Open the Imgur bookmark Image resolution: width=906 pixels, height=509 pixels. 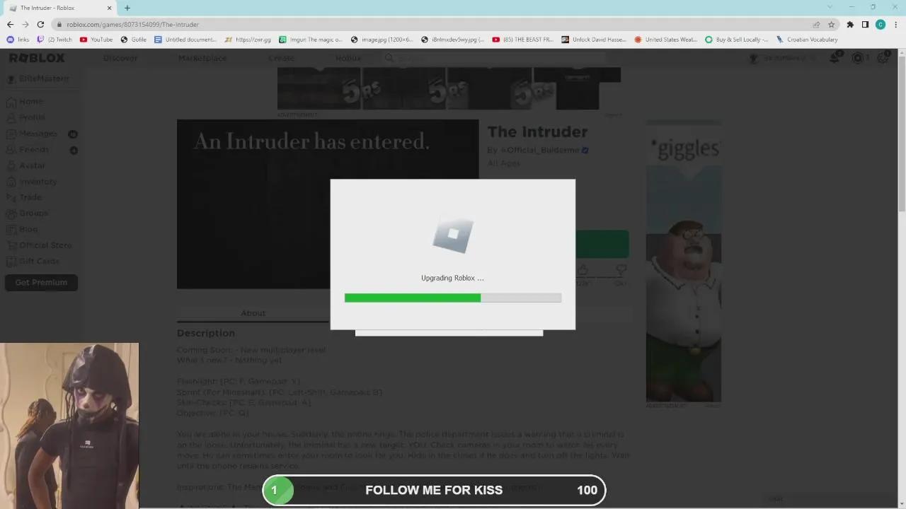[311, 40]
